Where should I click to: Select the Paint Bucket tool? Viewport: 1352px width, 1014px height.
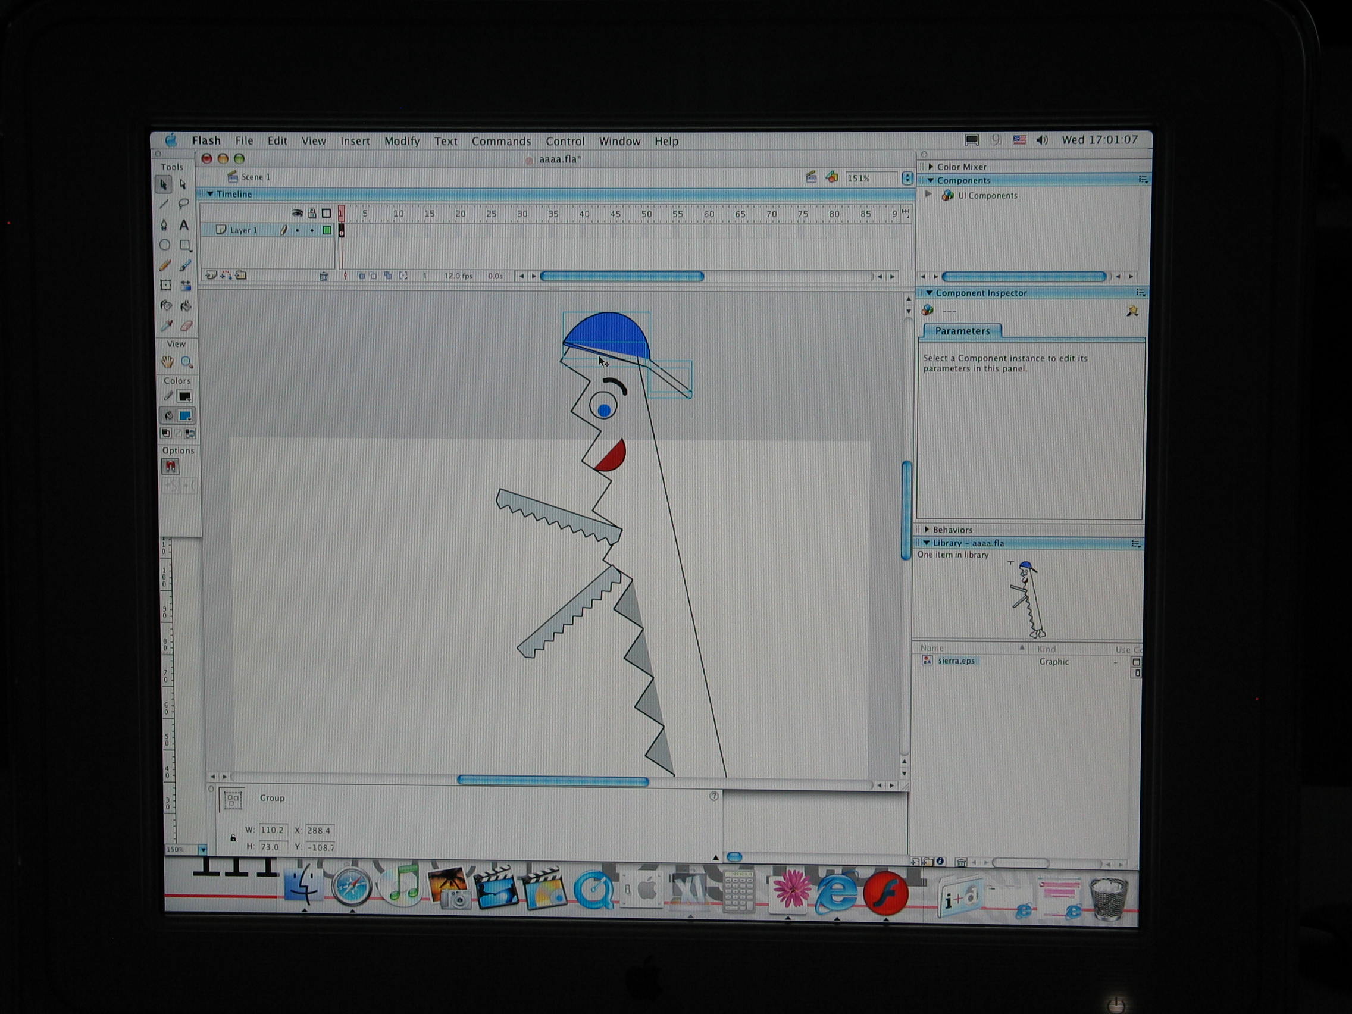pos(186,305)
